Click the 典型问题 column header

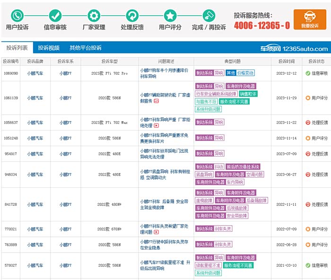(233, 61)
